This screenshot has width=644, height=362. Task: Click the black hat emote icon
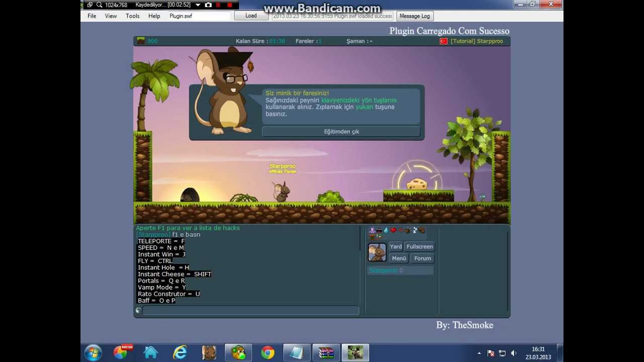coord(379,230)
